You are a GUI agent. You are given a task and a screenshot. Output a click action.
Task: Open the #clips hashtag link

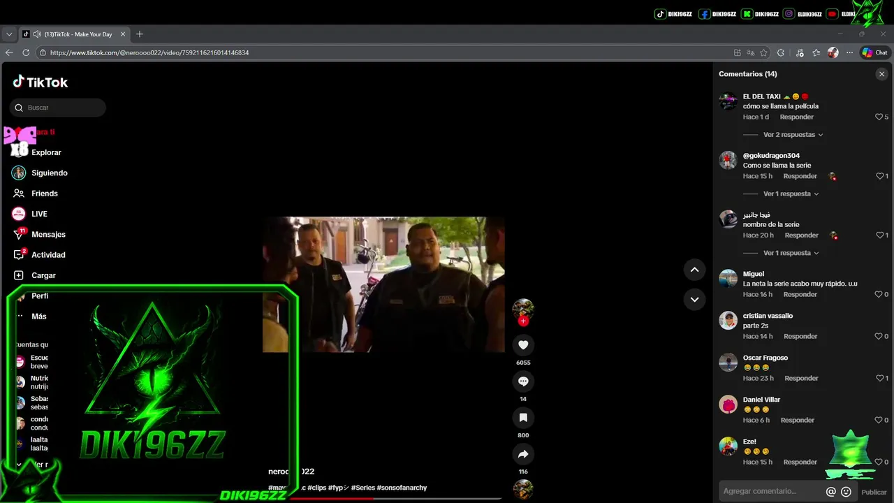316,488
